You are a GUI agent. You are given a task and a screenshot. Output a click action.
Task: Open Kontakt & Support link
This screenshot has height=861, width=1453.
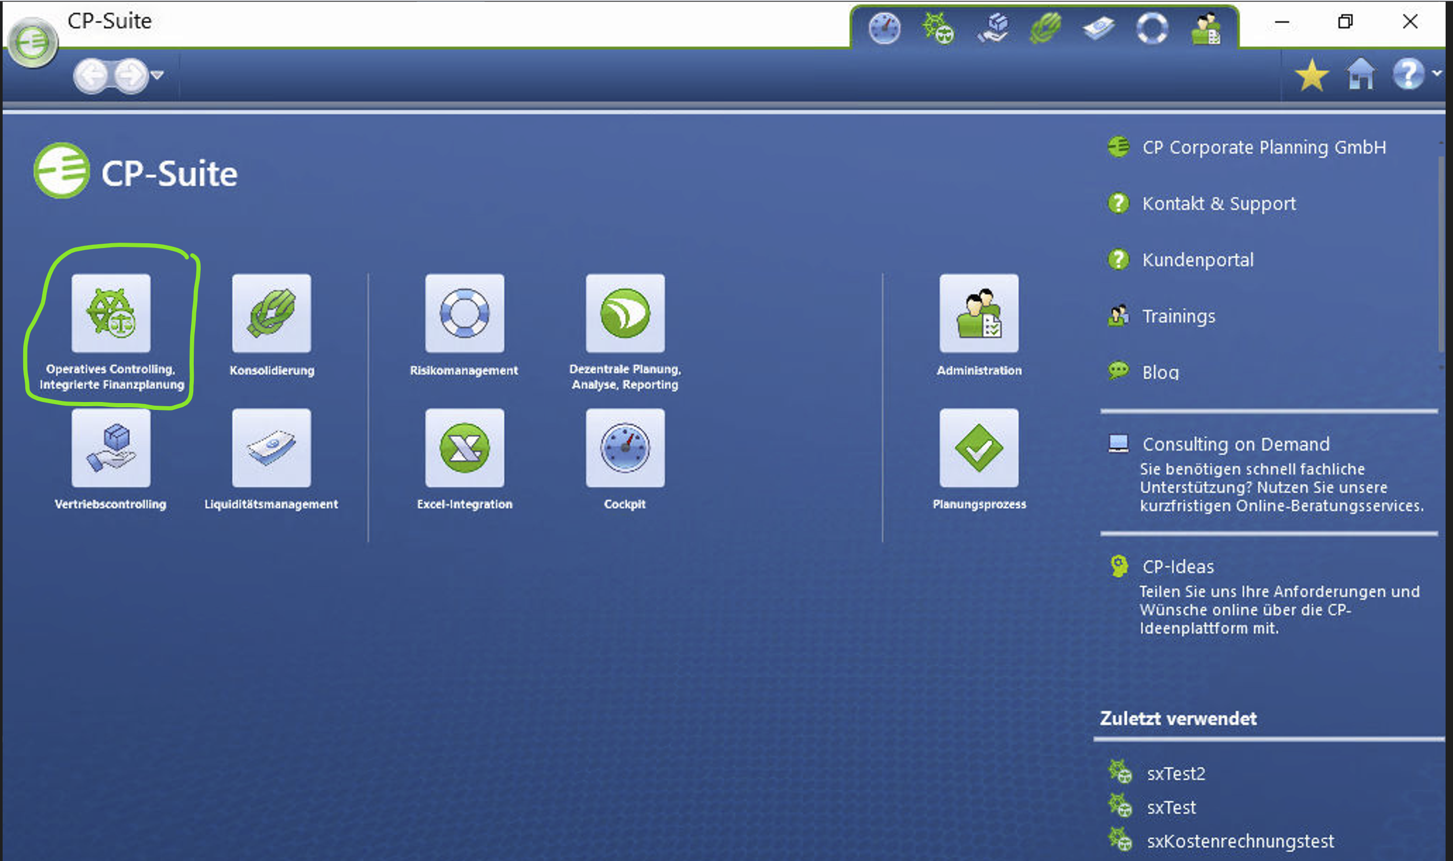pos(1218,204)
